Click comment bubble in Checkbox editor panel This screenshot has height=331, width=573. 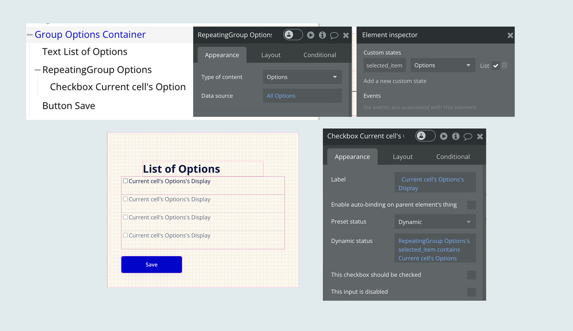[468, 137]
